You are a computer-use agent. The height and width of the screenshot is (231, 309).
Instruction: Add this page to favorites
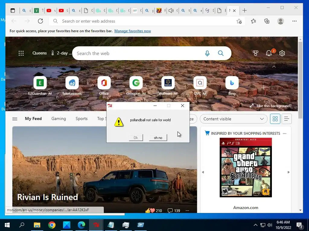239,21
